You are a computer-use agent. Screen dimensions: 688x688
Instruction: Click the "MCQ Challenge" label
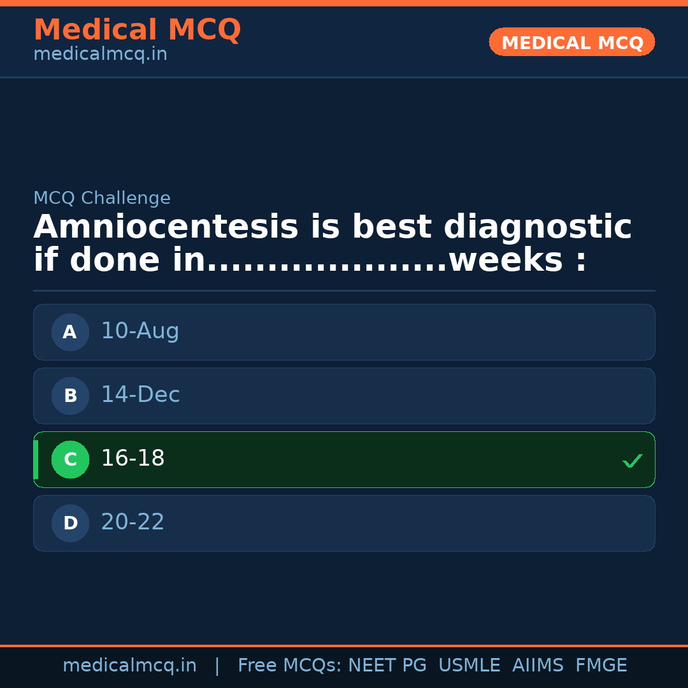(102, 199)
